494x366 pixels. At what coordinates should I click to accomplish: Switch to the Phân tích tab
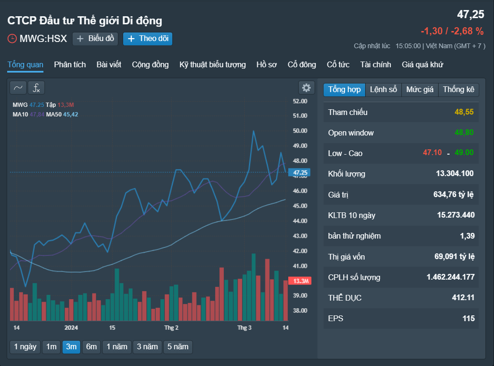[x=70, y=64]
